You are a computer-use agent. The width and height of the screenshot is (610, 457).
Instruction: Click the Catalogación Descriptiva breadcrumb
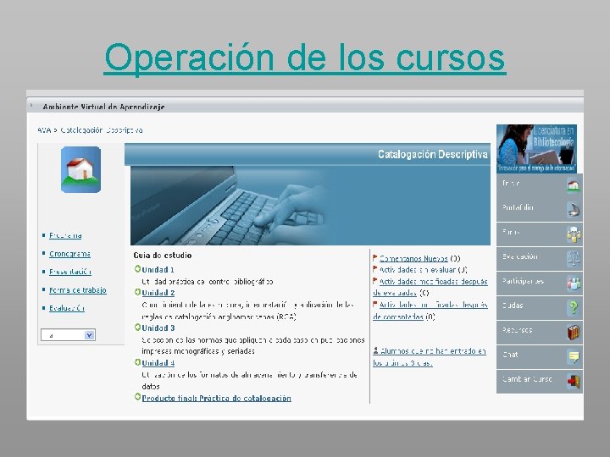point(101,130)
